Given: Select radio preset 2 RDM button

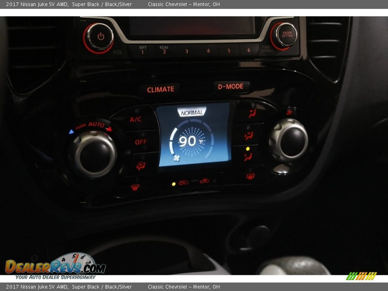Looking at the screenshot, I should pyautogui.click(x=164, y=50).
